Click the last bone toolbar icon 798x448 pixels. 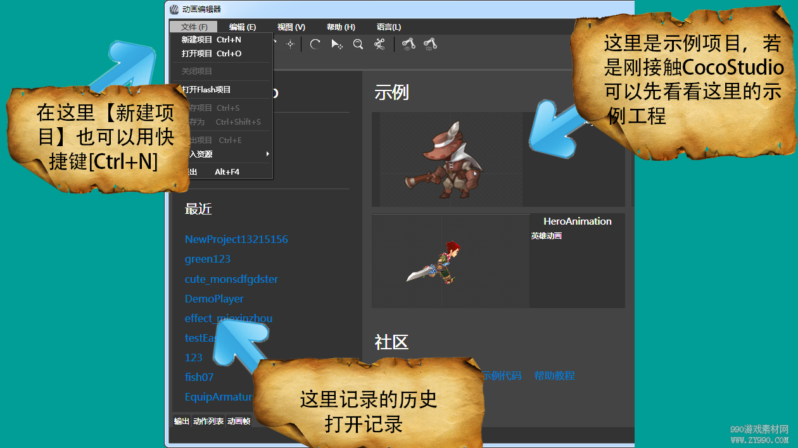[431, 44]
